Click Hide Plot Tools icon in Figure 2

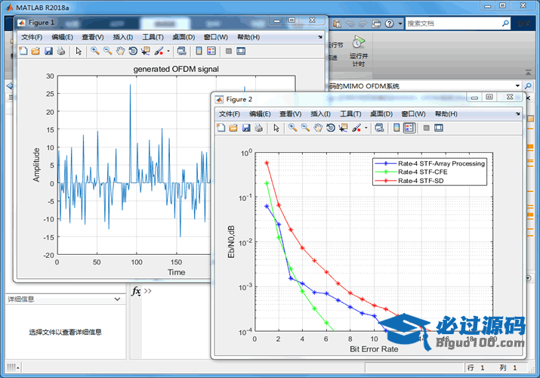[x=426, y=128]
